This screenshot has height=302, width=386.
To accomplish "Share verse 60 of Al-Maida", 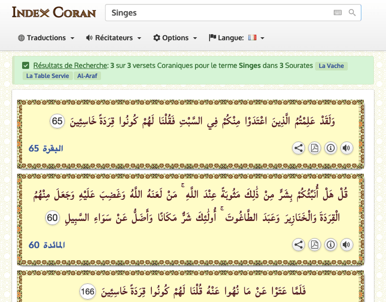I will point(299,245).
